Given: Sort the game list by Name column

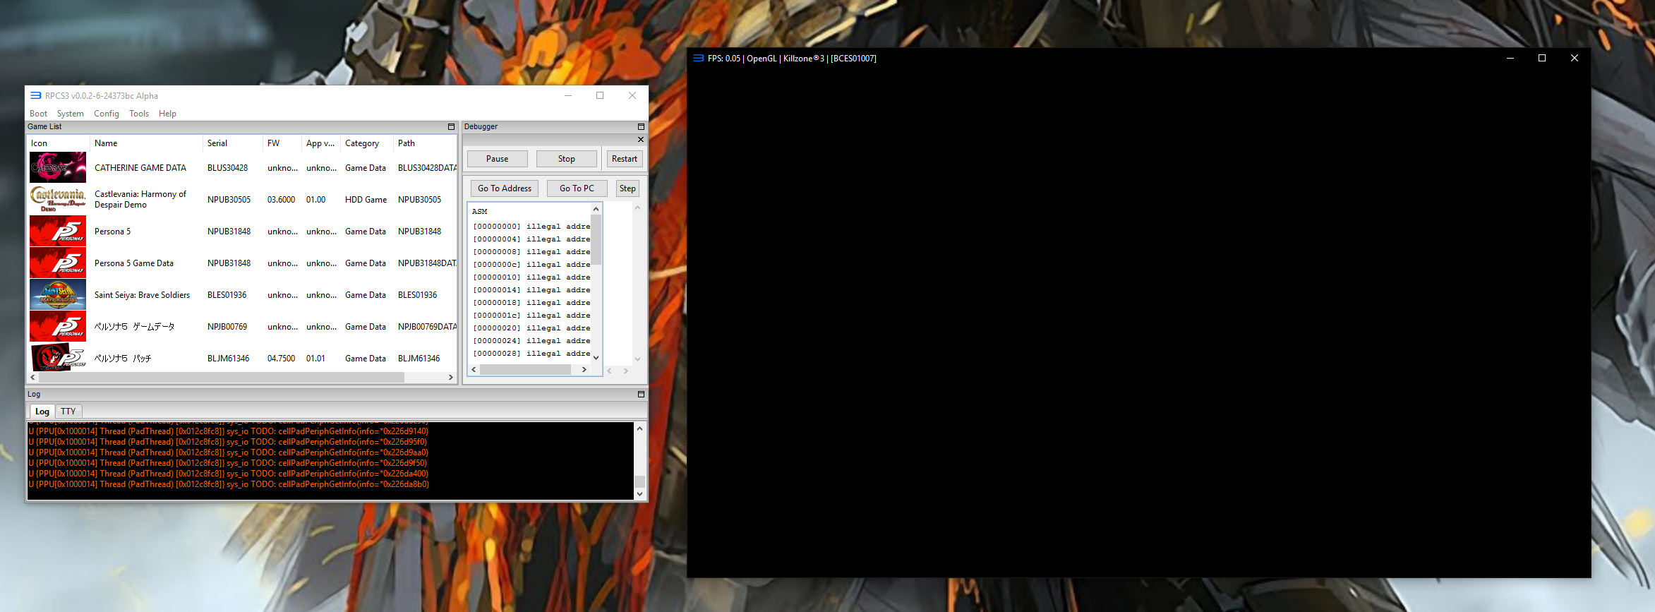Looking at the screenshot, I should 146,143.
